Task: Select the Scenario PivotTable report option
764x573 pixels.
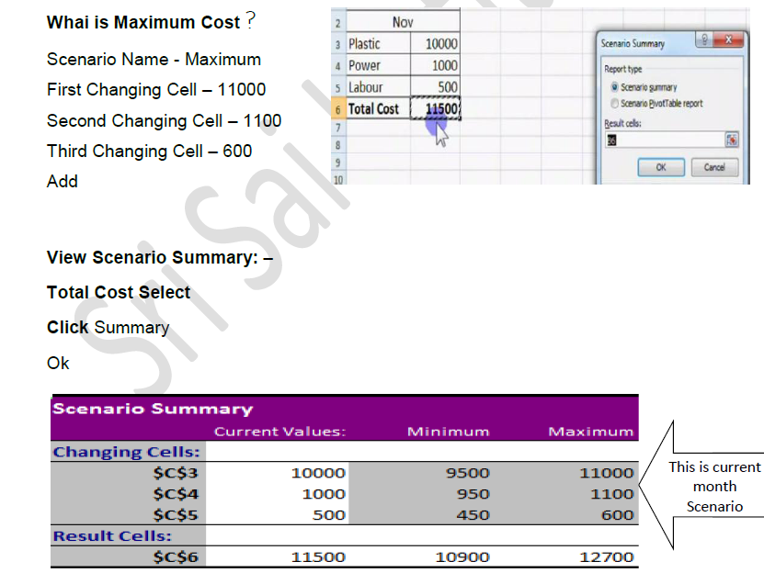Action: (x=614, y=103)
